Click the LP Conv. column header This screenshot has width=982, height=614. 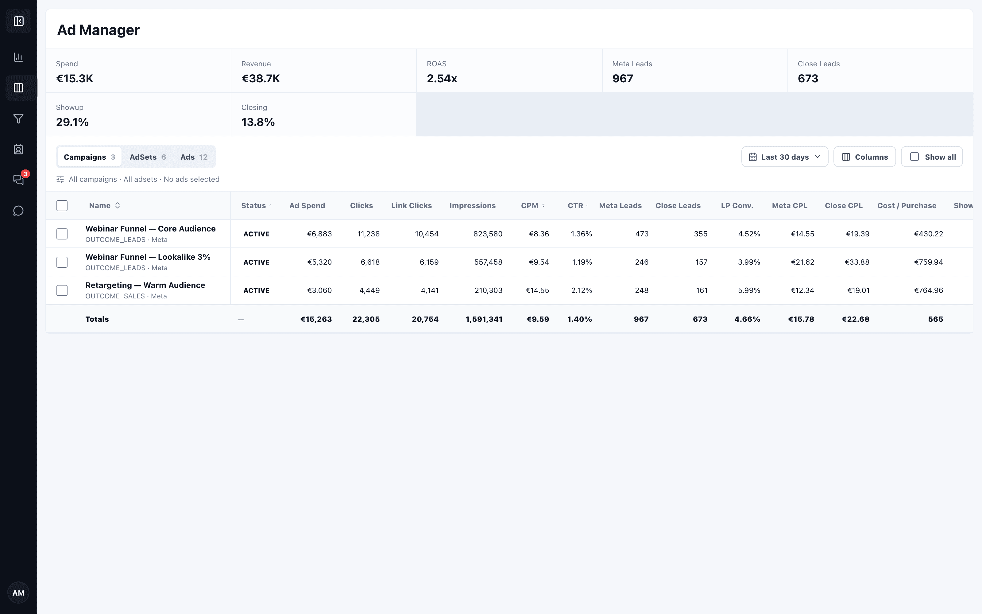pyautogui.click(x=737, y=205)
